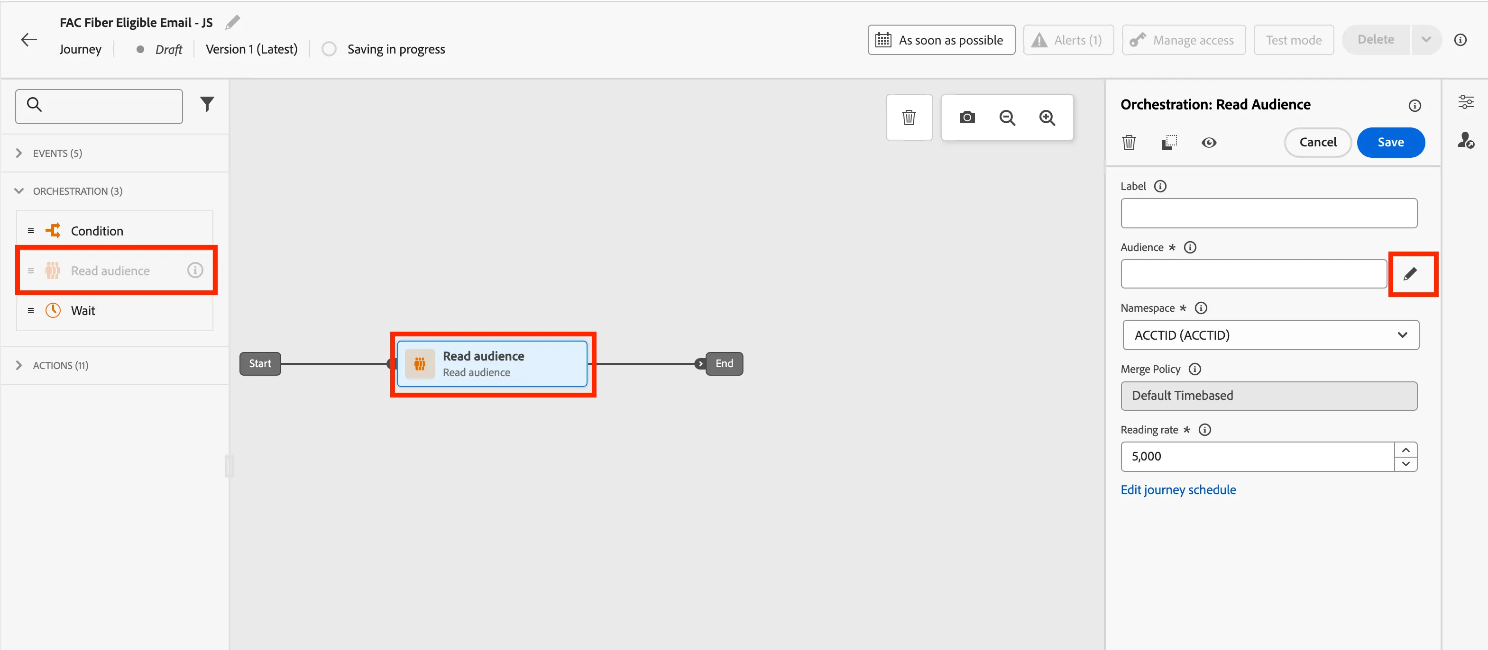Click Manage access

[x=1183, y=40]
